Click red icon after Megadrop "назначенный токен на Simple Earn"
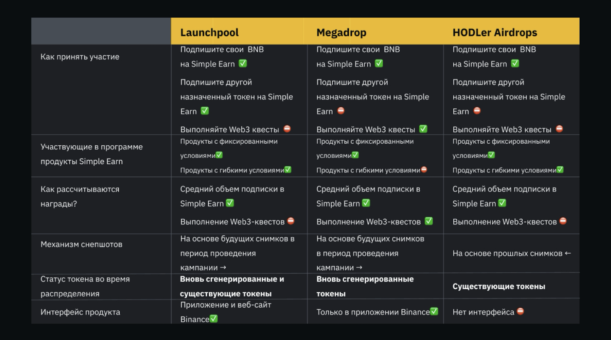This screenshot has width=611, height=340. [341, 111]
